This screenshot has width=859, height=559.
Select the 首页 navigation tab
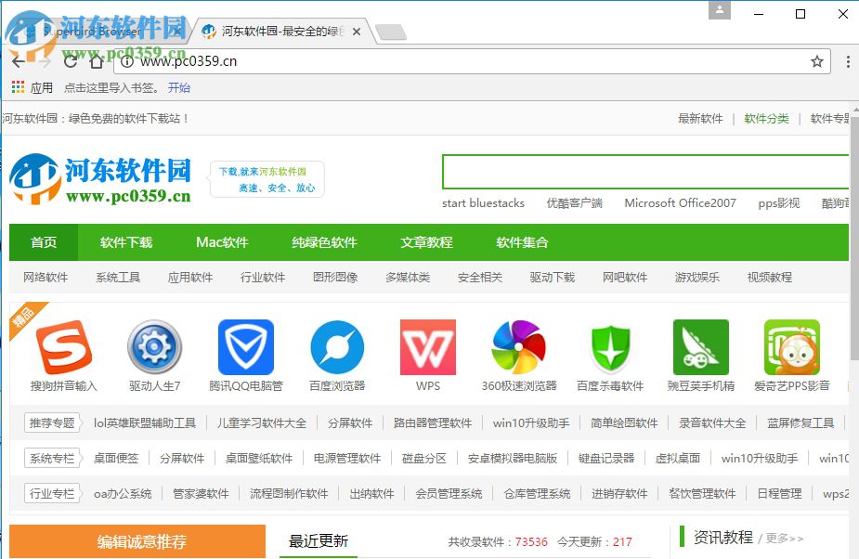tap(44, 242)
